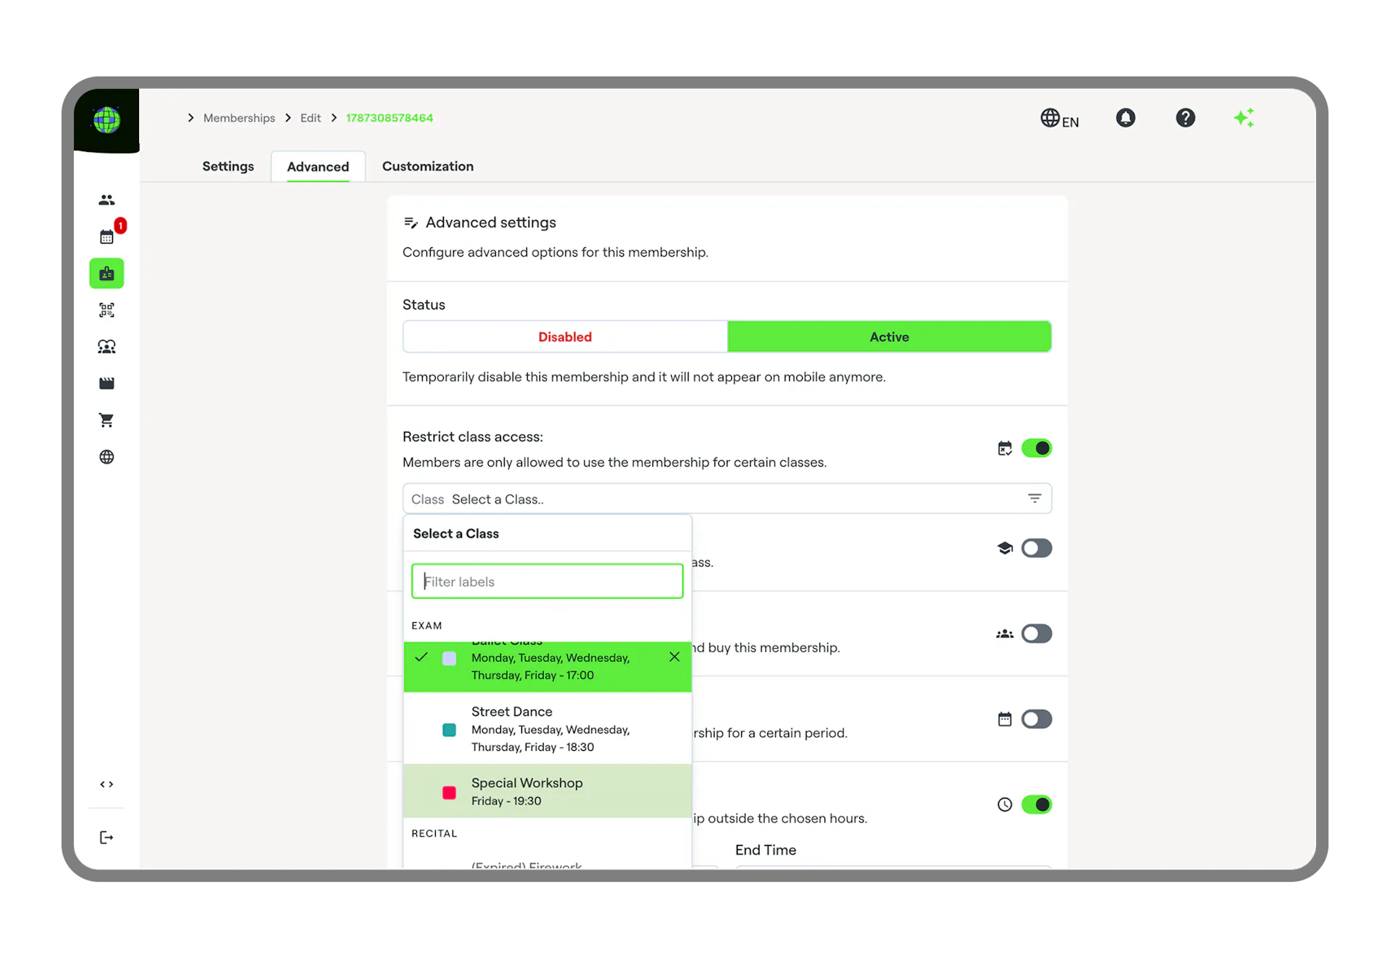This screenshot has width=1390, height=957.
Task: Click the Advanced settings edit-list icon
Action: point(410,223)
